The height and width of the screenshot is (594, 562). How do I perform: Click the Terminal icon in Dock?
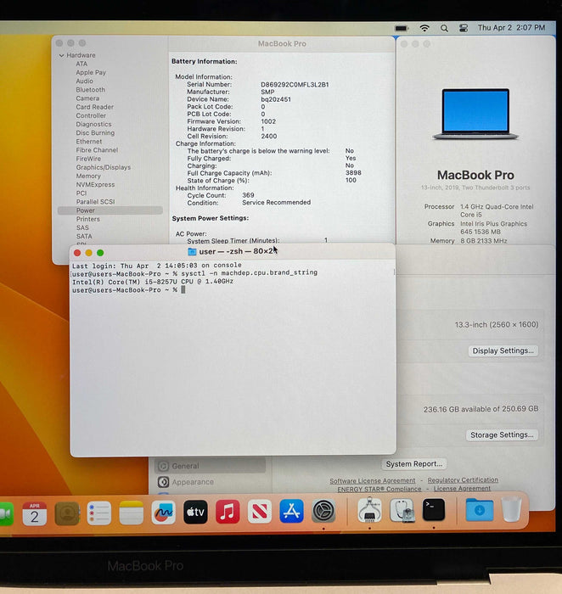coord(434,509)
